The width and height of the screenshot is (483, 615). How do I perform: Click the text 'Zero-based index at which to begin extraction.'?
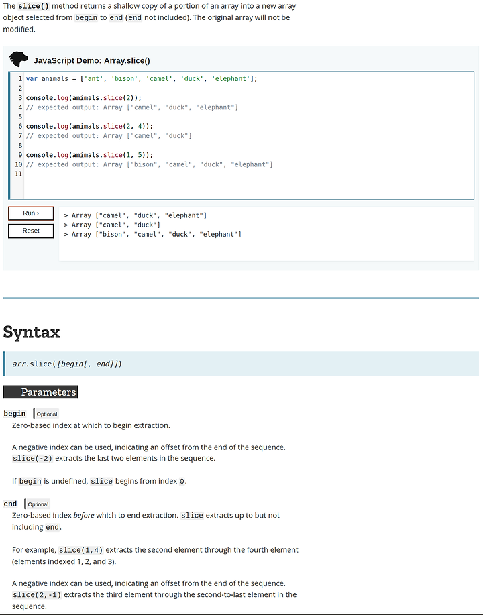91,426
